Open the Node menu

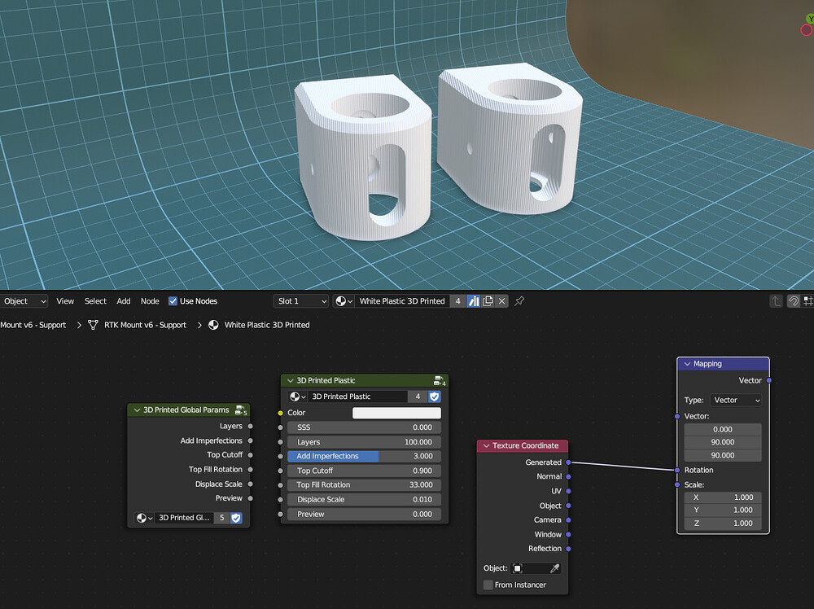150,300
